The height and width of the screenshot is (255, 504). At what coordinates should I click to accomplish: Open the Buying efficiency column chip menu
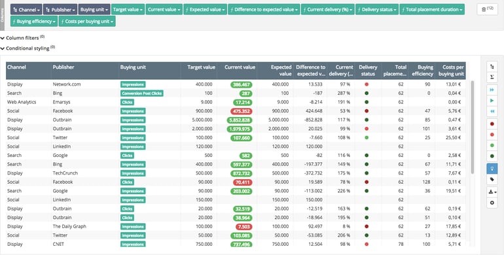34,22
